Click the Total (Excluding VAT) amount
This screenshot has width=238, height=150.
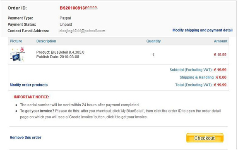[220, 85]
